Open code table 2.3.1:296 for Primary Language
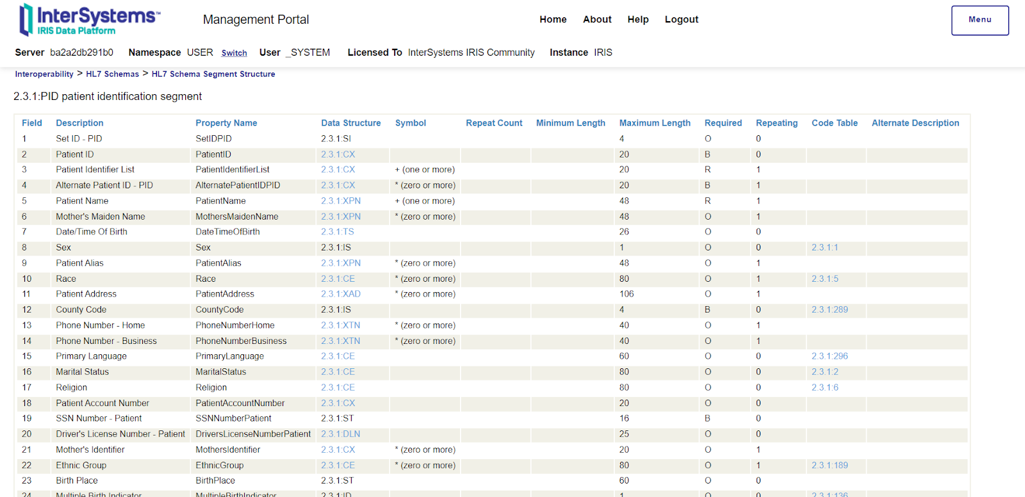 point(830,356)
